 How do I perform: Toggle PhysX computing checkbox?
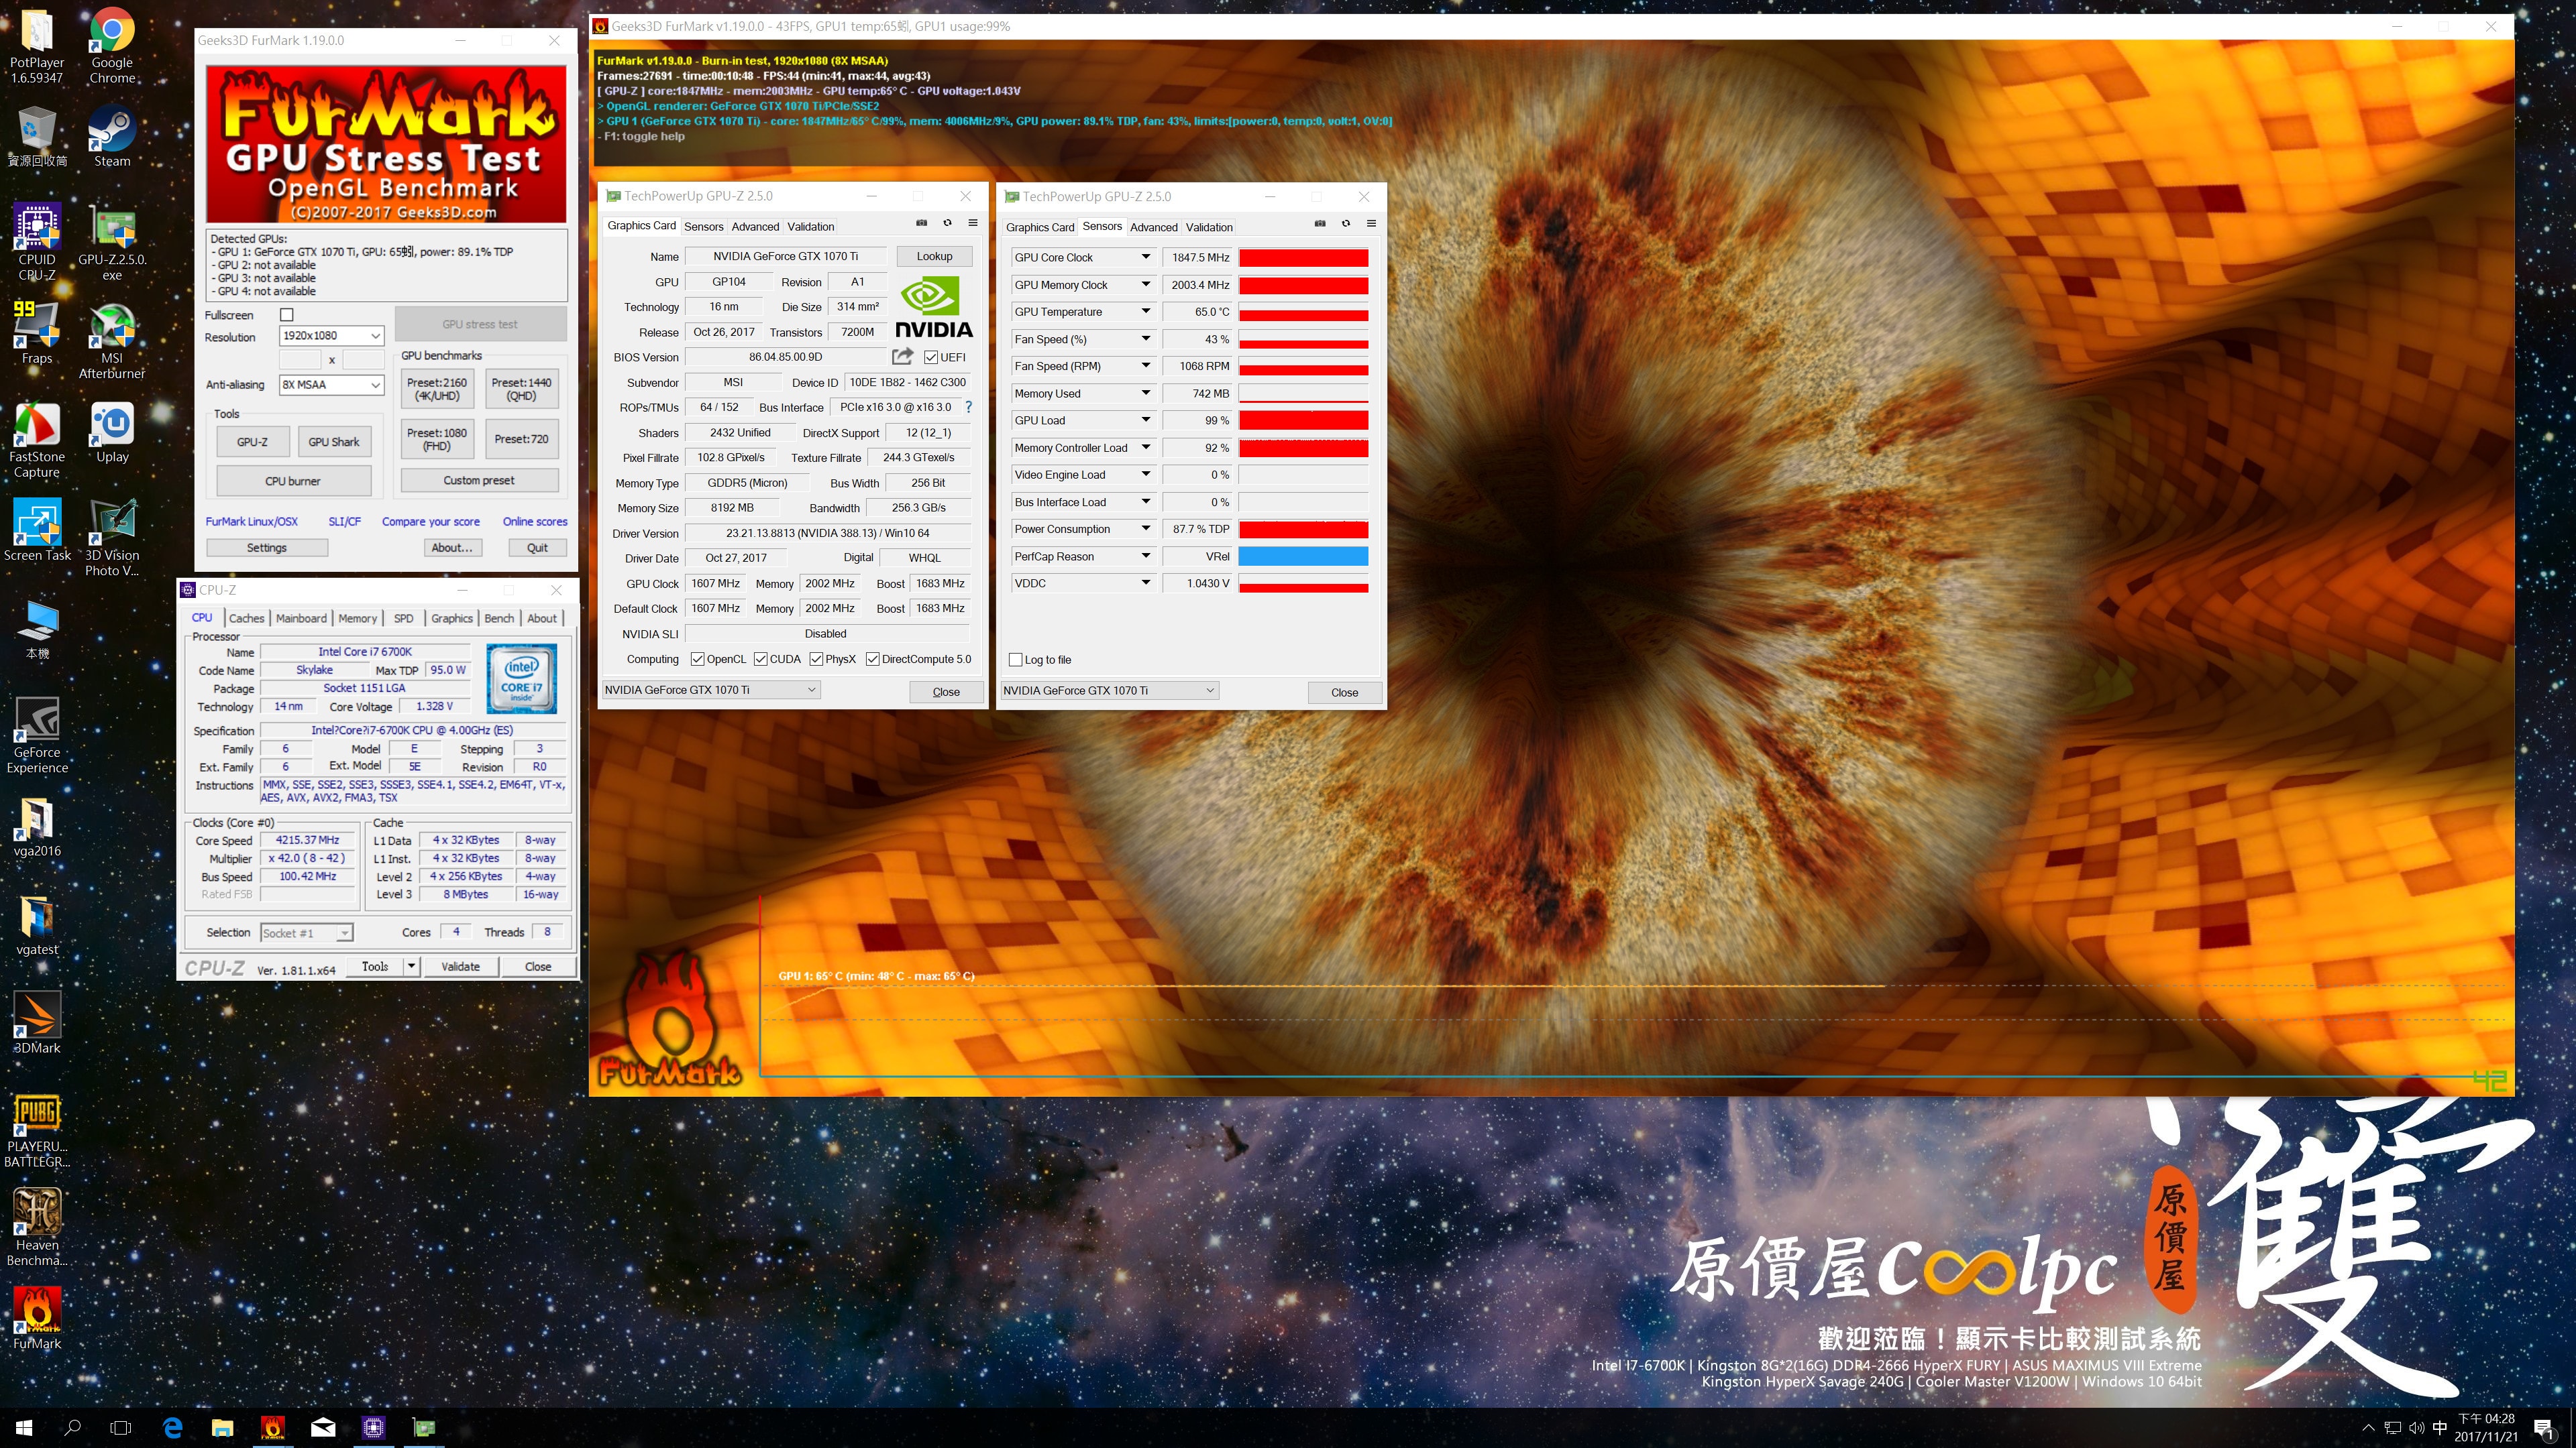(x=816, y=658)
